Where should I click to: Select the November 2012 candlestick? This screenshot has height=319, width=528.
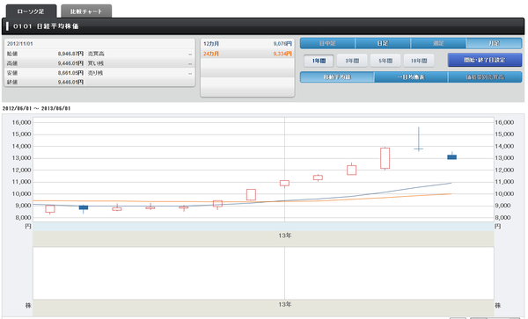[x=217, y=204]
